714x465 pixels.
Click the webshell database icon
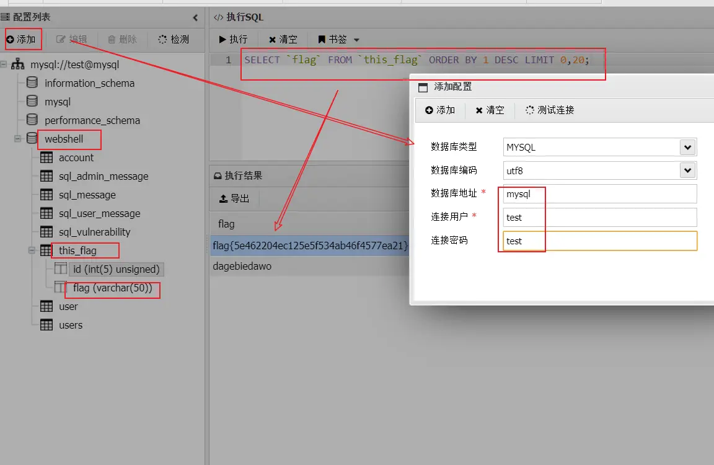(32, 138)
